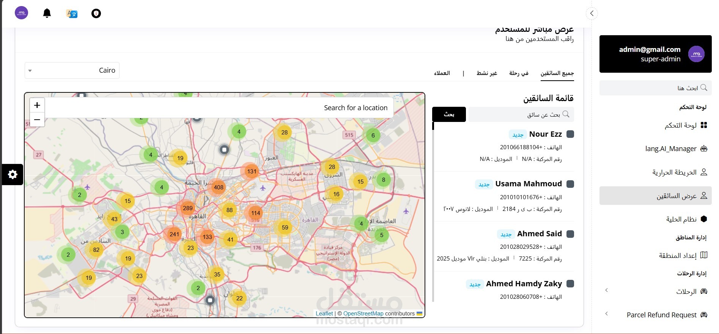The width and height of the screenshot is (719, 334).
Task: Open the drivers view menu item (عرض السائقين)
Action: pos(656,196)
